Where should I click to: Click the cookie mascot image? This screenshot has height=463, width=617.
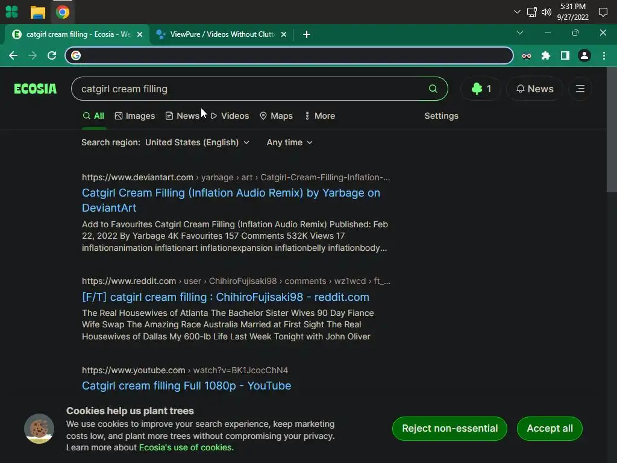(39, 429)
